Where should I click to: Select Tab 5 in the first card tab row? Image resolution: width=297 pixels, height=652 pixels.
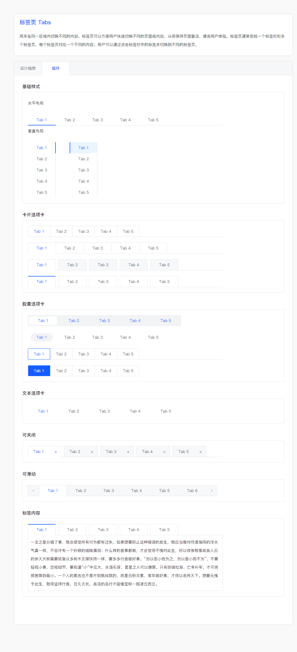point(128,231)
